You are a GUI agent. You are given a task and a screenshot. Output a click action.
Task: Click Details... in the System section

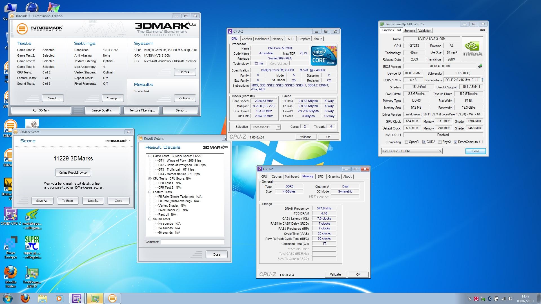(185, 72)
